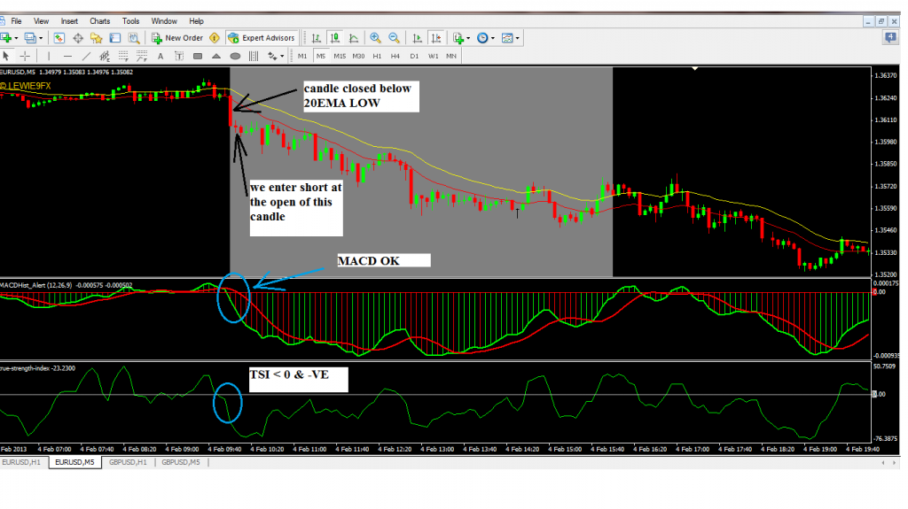Switch to bar chart mode
This screenshot has width=908, height=509.
click(x=317, y=38)
